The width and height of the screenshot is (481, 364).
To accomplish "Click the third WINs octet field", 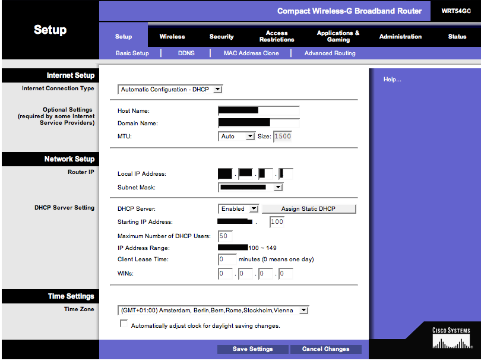I will [x=265, y=274].
